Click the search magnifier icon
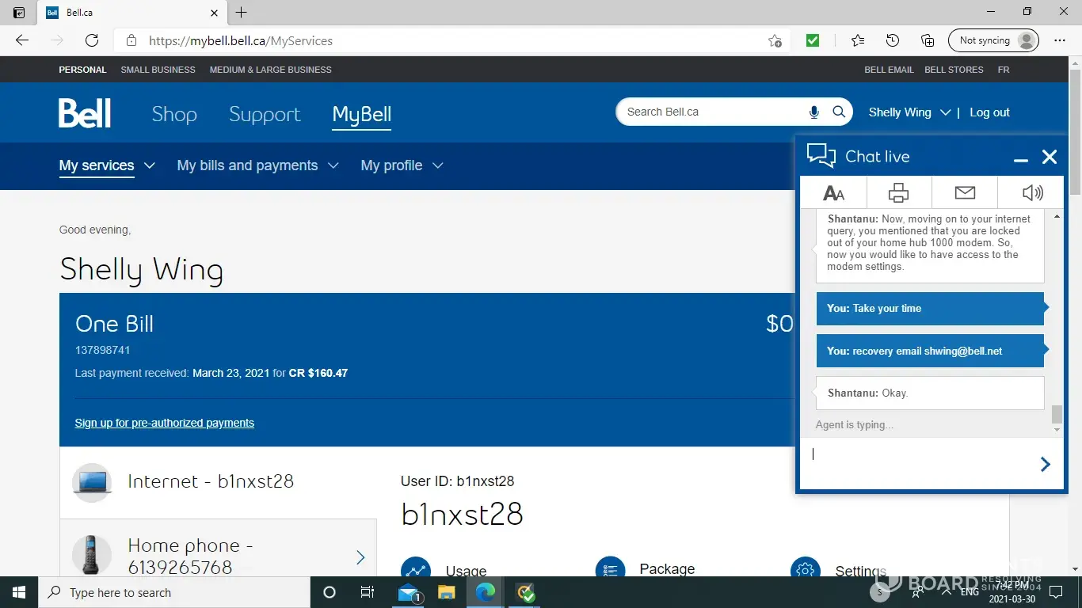The height and width of the screenshot is (608, 1082). pyautogui.click(x=839, y=112)
